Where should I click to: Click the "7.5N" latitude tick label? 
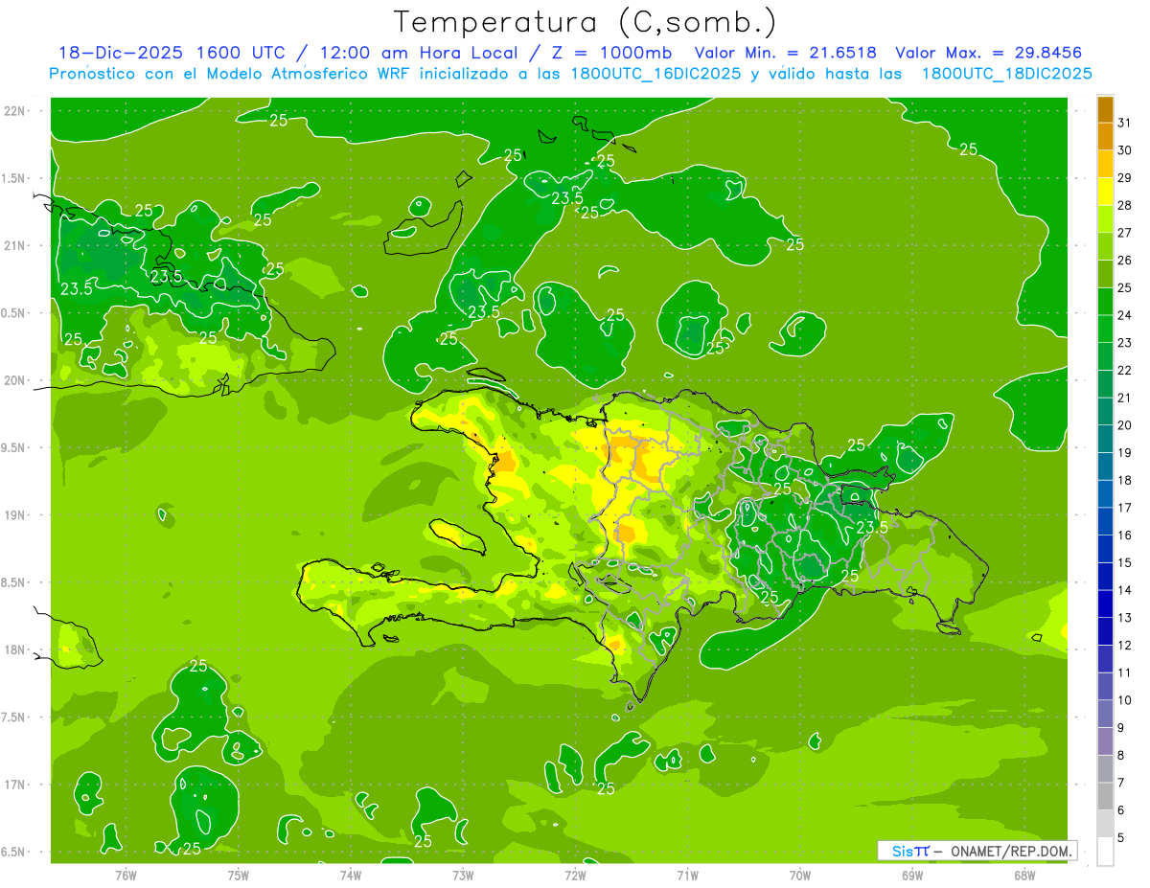pyautogui.click(x=15, y=717)
